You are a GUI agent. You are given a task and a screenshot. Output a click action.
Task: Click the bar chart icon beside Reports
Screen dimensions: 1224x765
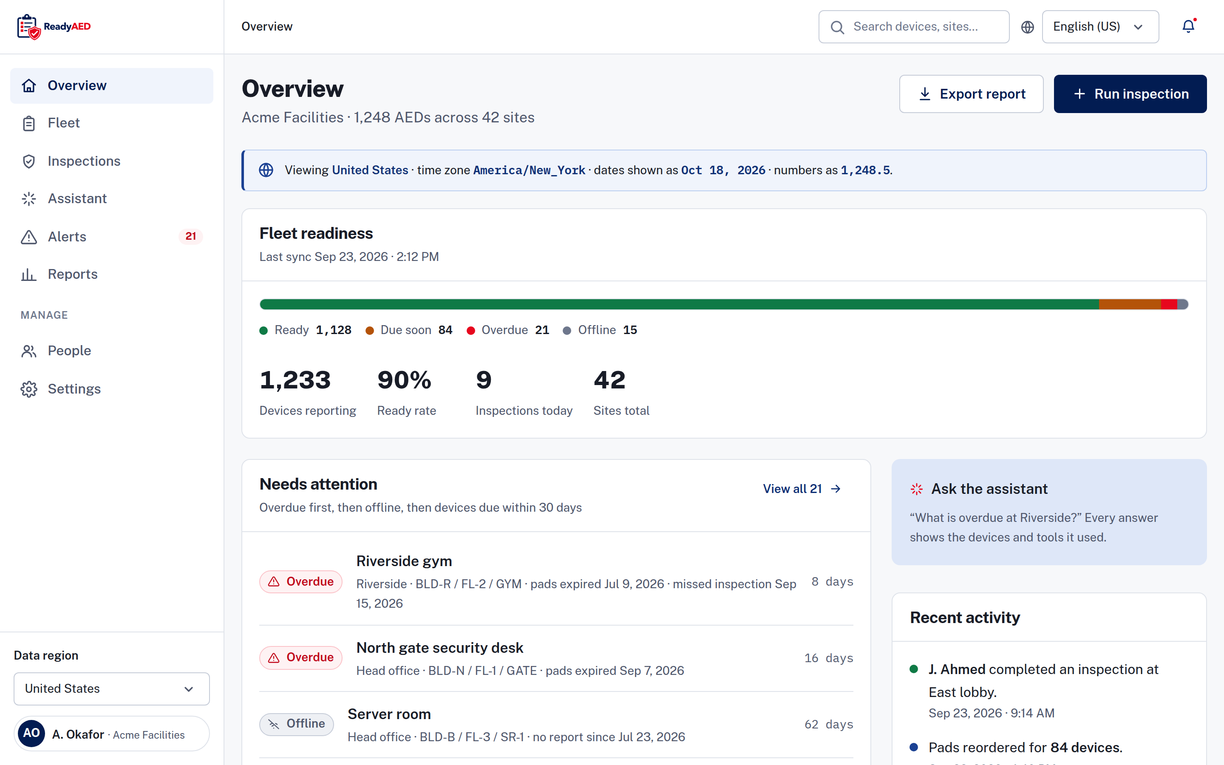coord(29,274)
